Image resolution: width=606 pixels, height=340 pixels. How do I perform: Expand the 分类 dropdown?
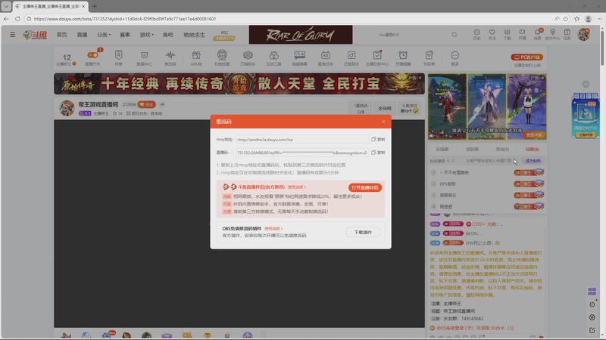tap(104, 35)
